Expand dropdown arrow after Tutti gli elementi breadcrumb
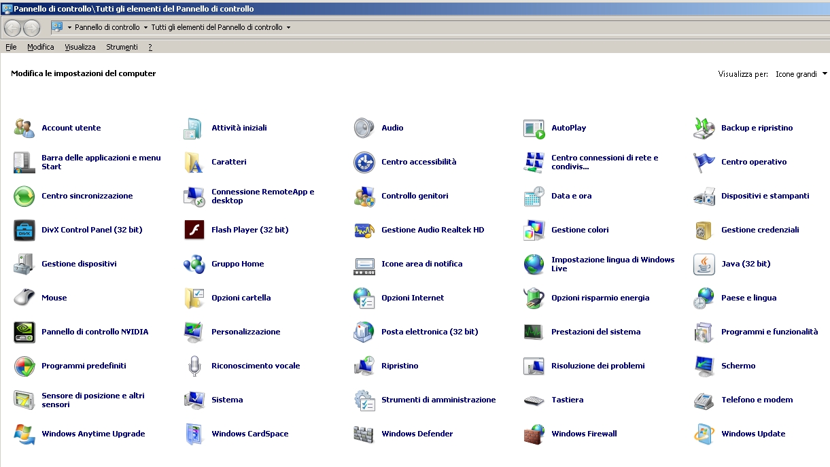Screen dimensions: 830x467 (288, 28)
